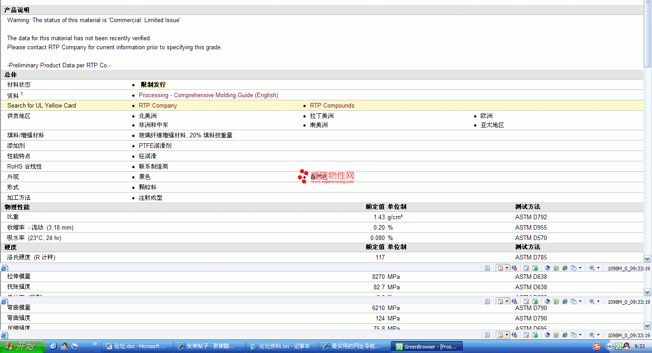The image size is (652, 353).
Task: Open popup blocker dropdown above the 拉伸模量 row
Action: (507, 268)
